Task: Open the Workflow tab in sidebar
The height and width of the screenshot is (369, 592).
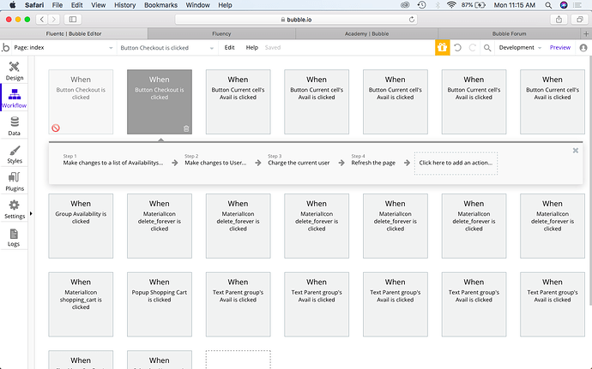Action: [15, 98]
